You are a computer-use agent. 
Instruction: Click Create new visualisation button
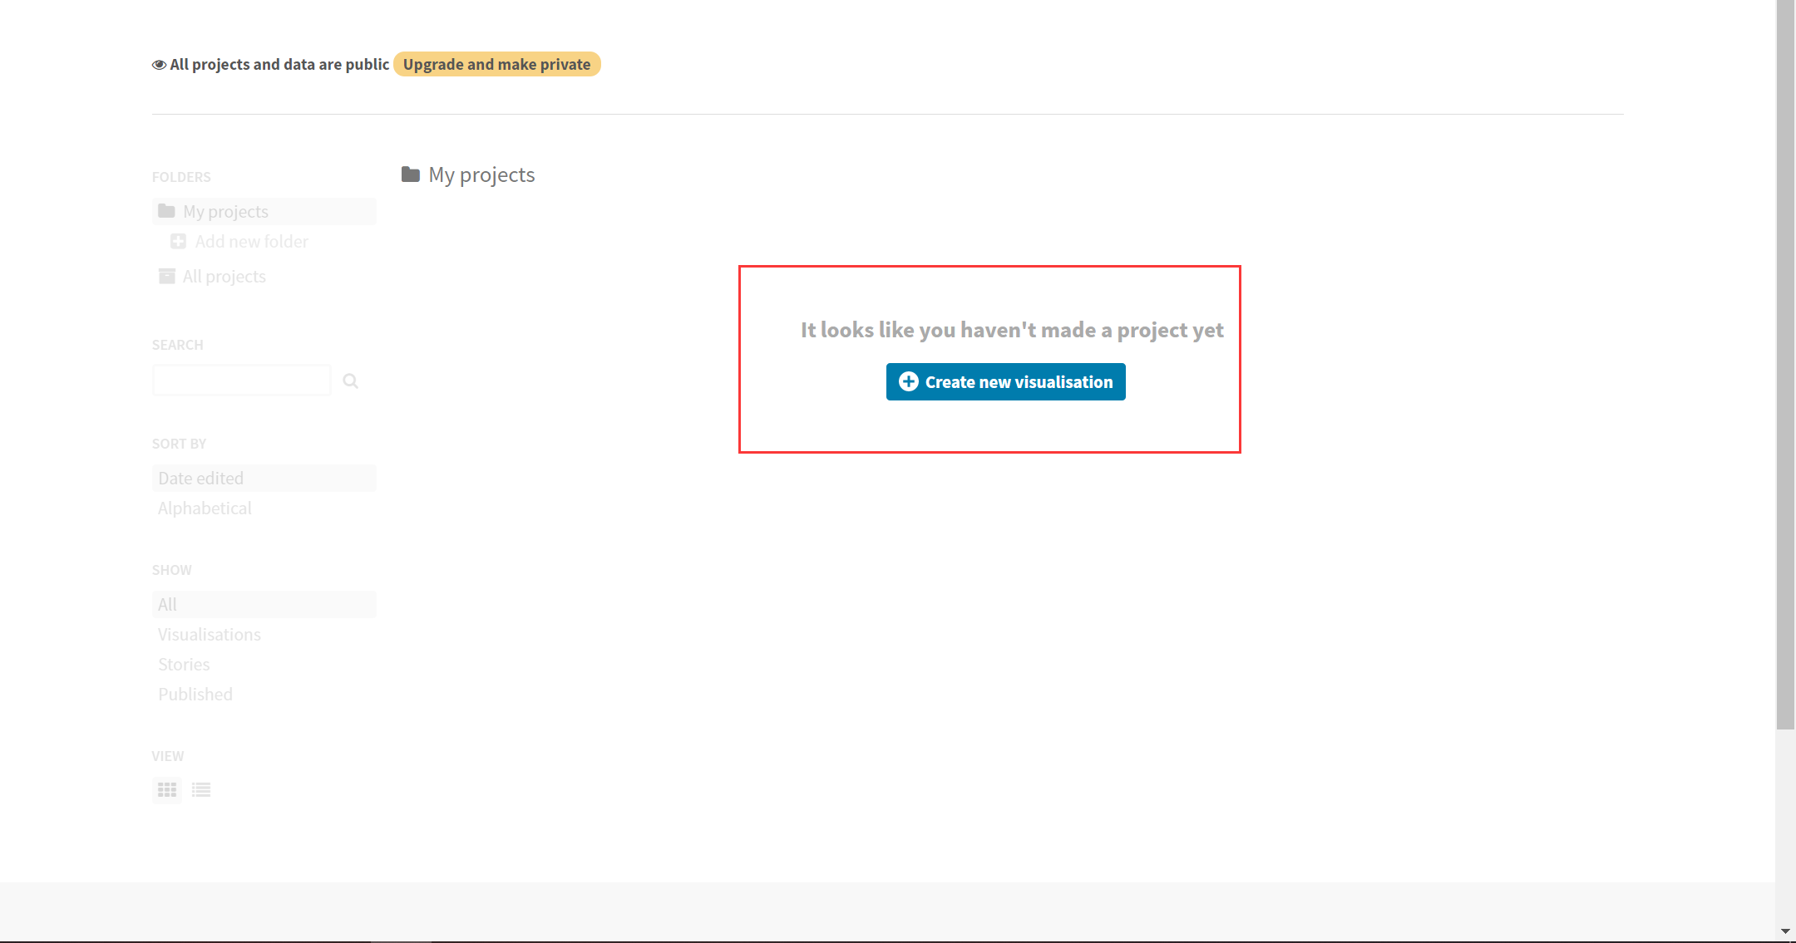pyautogui.click(x=1005, y=382)
